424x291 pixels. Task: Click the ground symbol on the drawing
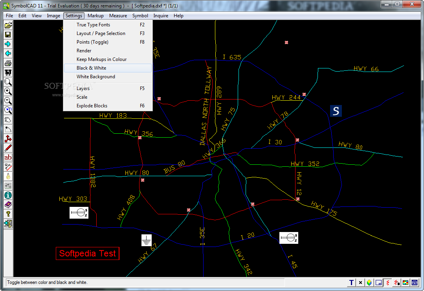(146, 240)
